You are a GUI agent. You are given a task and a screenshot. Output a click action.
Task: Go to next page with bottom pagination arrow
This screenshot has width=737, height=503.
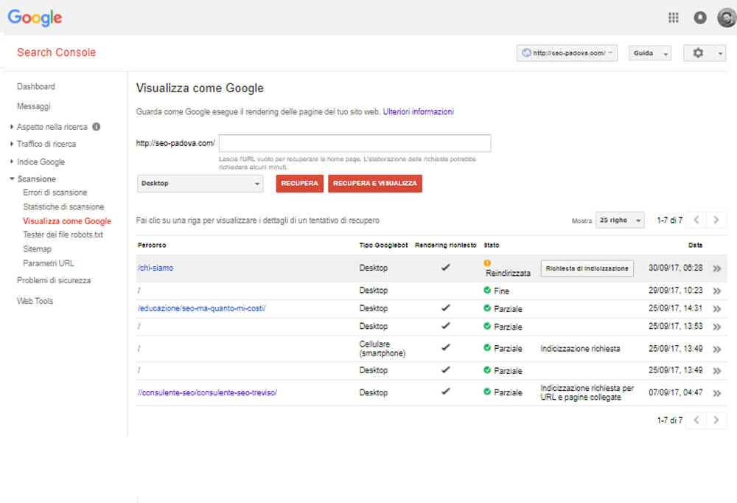tap(716, 420)
